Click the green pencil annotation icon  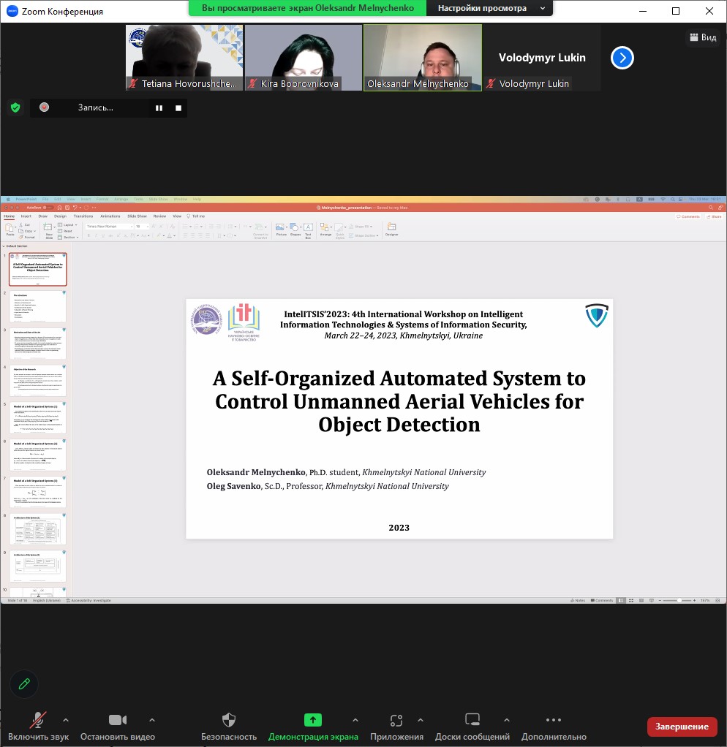tap(24, 683)
